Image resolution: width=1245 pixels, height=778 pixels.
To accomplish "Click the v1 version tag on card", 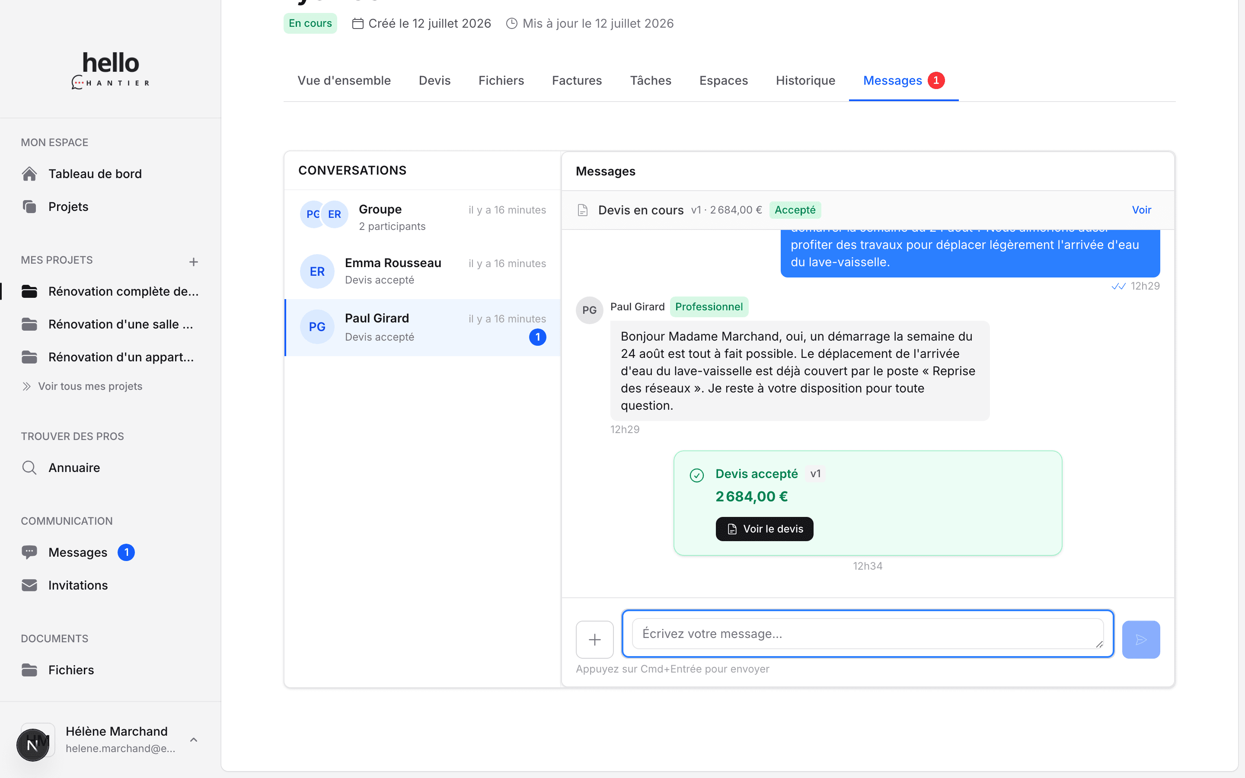I will coord(815,474).
